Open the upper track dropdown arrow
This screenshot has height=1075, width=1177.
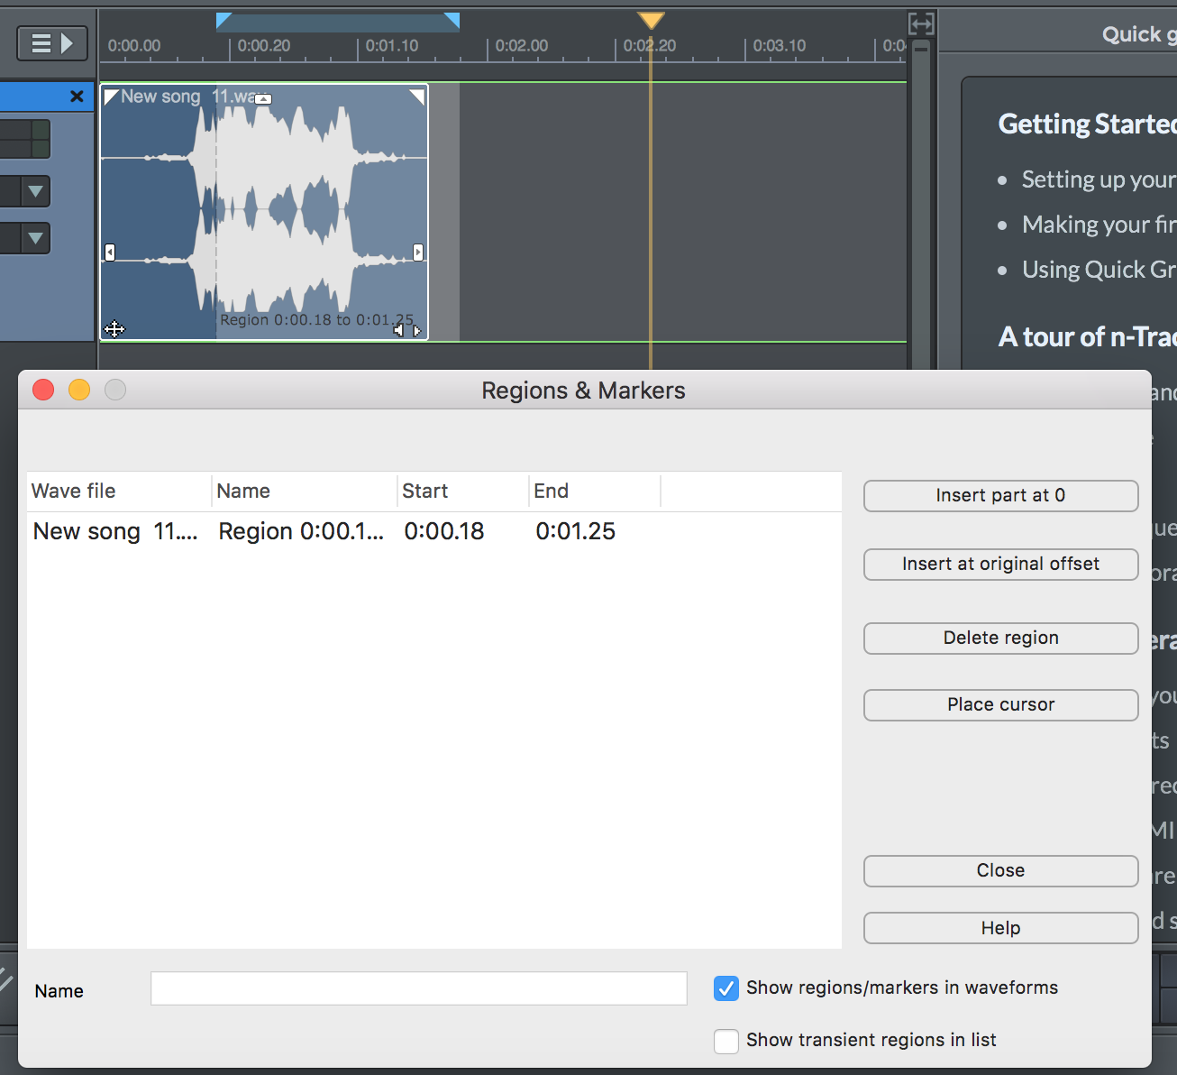[x=35, y=191]
